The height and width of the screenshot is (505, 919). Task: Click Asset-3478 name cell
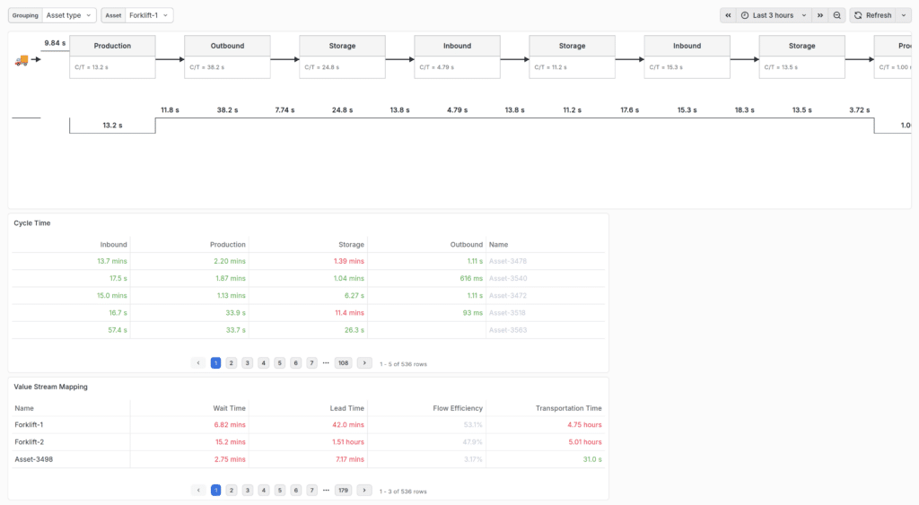point(508,261)
